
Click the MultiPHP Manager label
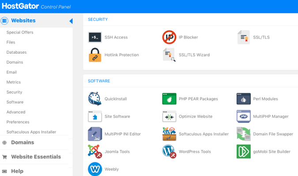(271, 117)
